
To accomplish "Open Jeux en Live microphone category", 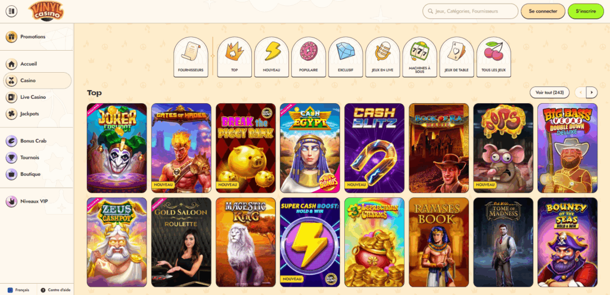I will 382,57.
